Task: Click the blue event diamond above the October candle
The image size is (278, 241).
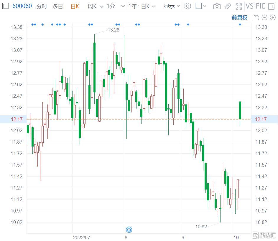Action: pyautogui.click(x=240, y=25)
